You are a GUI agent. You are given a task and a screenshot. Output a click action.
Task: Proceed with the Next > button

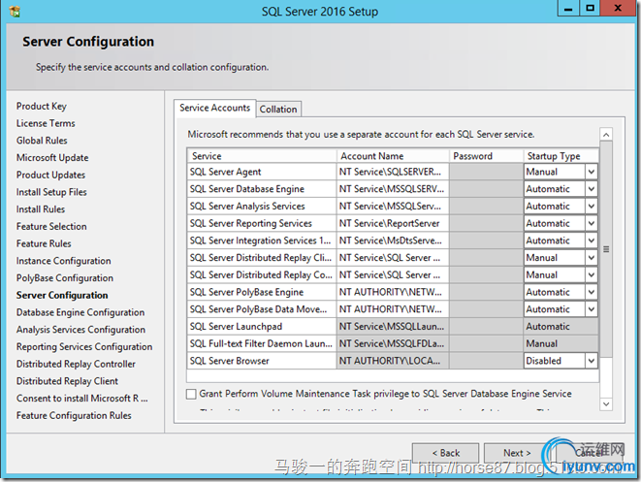[517, 453]
